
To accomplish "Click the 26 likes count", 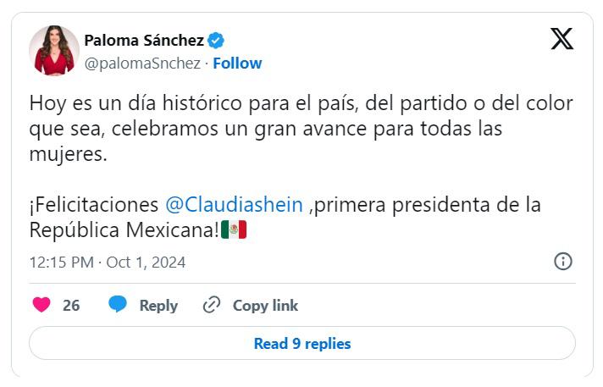I will pos(71,306).
